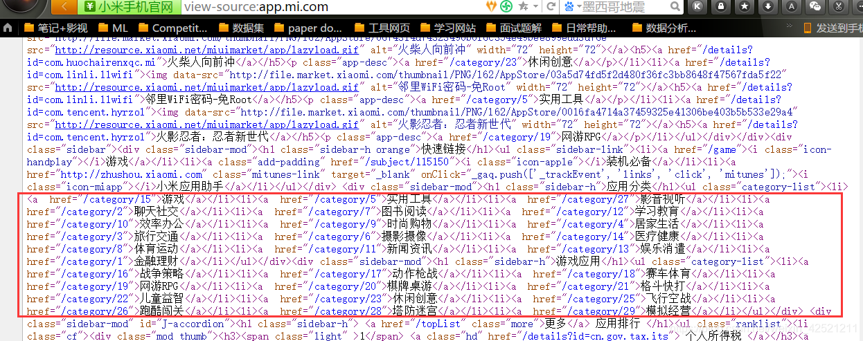Open the 日常帮助... bookmark folder

pos(584,28)
